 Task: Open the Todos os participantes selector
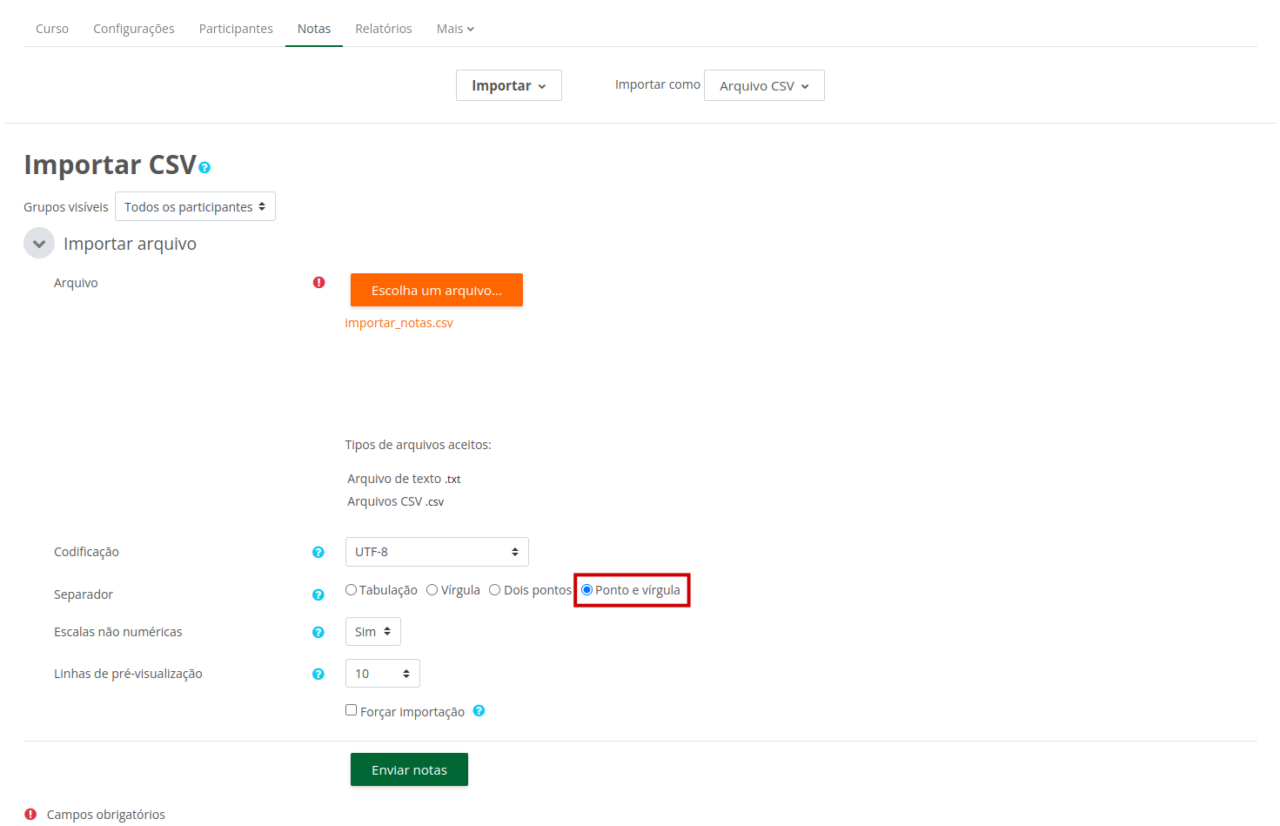[195, 206]
